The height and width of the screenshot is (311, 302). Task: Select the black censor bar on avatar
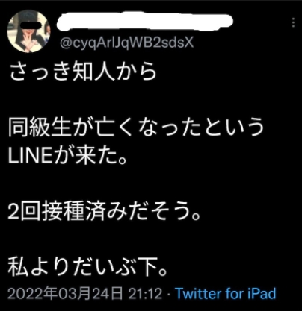pos(31,25)
